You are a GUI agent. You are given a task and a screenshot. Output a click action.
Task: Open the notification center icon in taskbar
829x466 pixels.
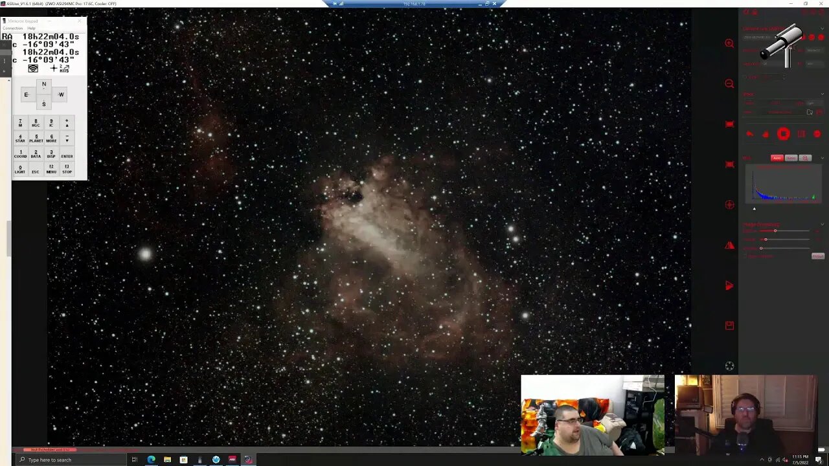tap(819, 460)
